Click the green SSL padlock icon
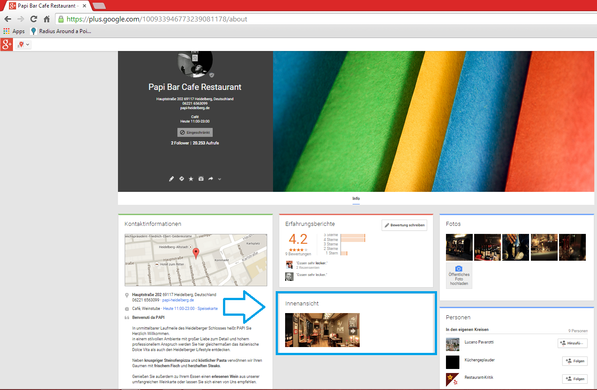 (x=61, y=19)
